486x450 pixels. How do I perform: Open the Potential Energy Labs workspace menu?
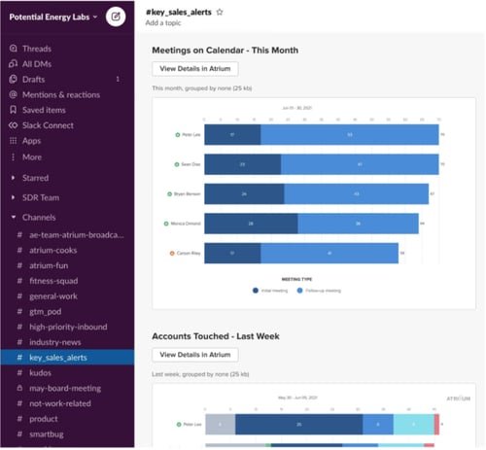coord(53,17)
